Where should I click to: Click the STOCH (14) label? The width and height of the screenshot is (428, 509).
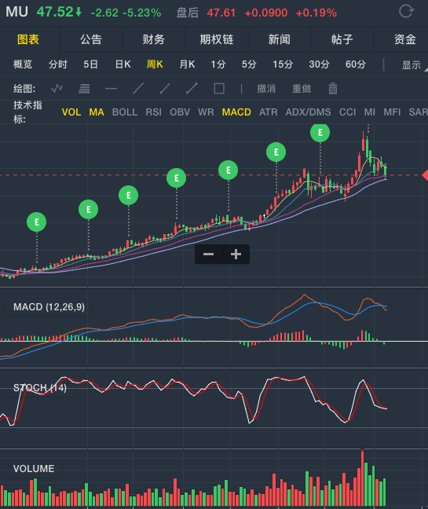40,387
